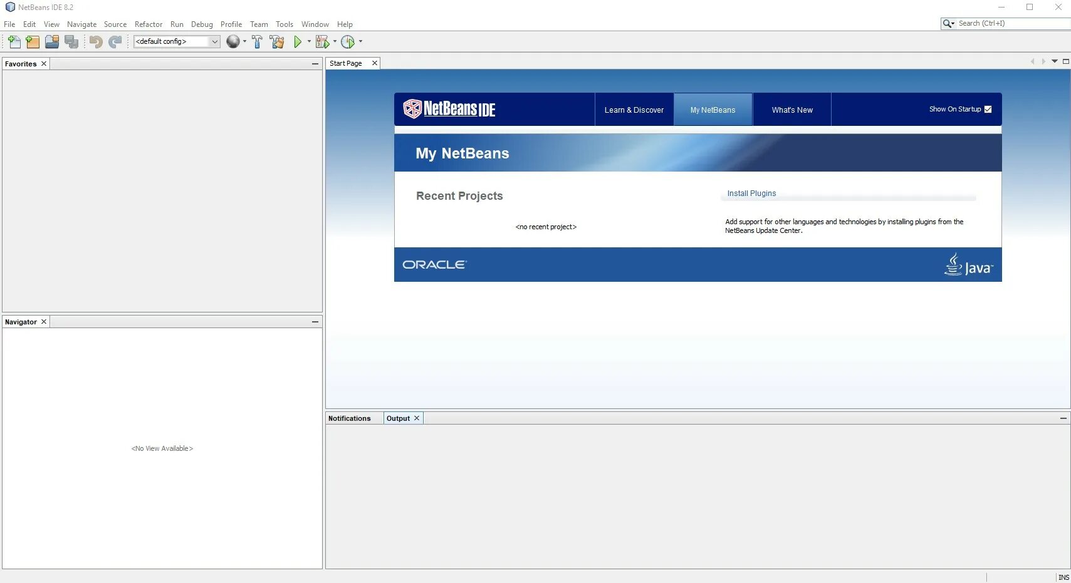
Task: Click the <No View Available> text
Action: [162, 448]
